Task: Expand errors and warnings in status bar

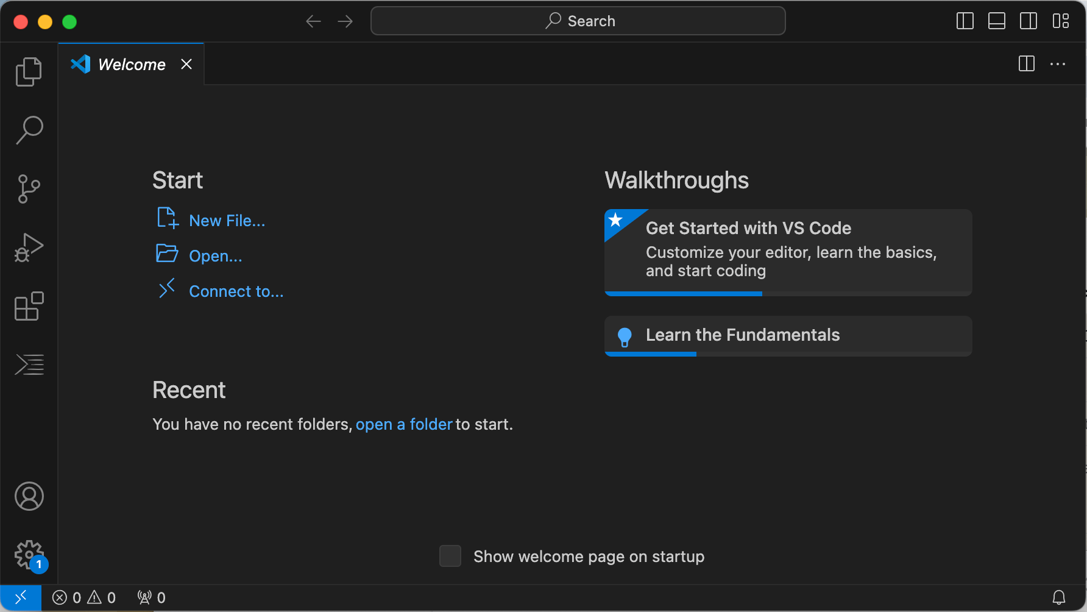Action: (84, 597)
